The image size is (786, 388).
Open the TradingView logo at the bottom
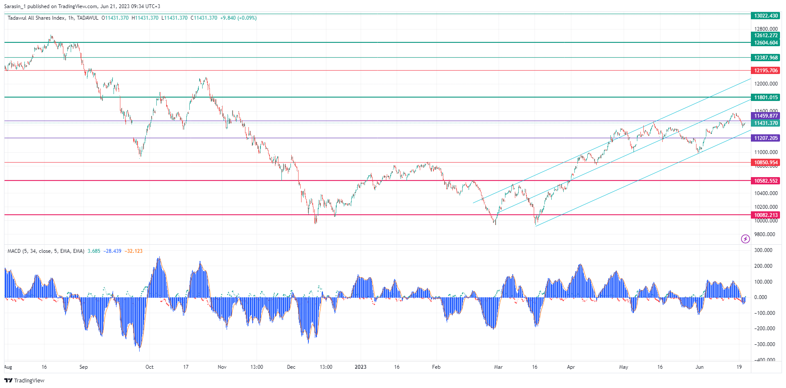click(24, 380)
